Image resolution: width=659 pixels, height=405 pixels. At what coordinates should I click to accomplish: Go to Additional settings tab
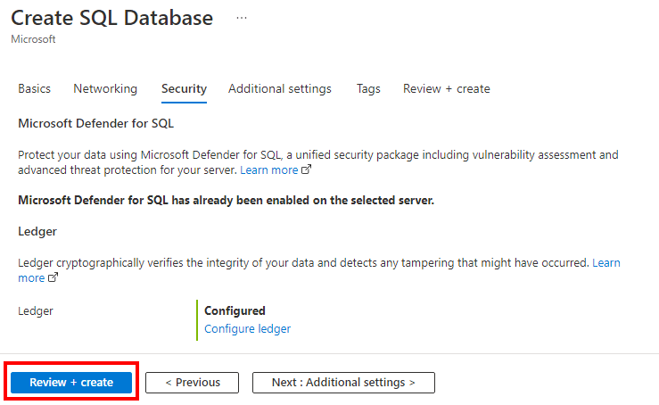coord(280,88)
